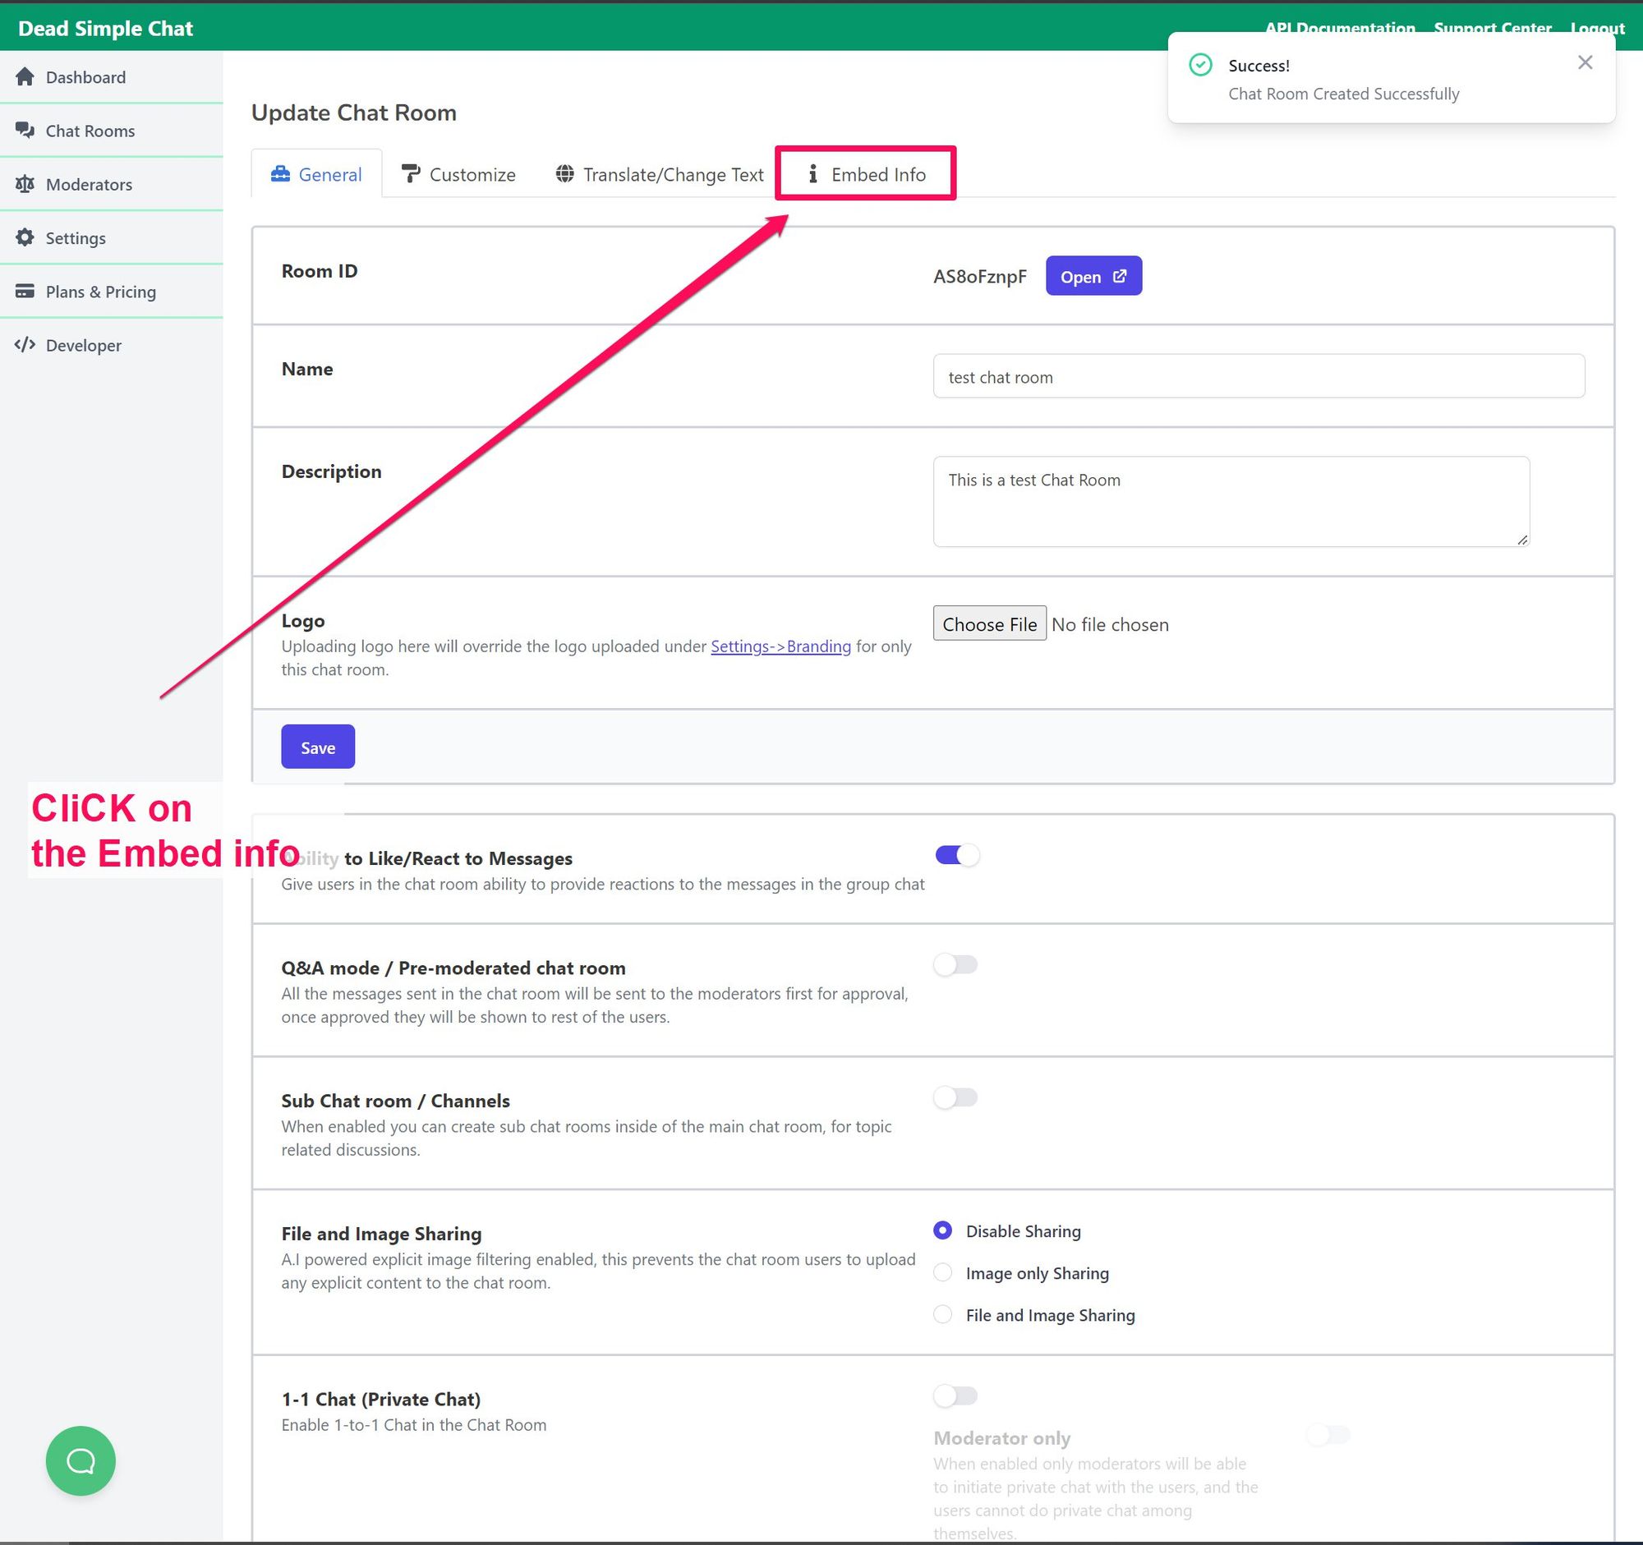Select Disable Sharing radio option
The height and width of the screenshot is (1545, 1643).
(x=943, y=1230)
